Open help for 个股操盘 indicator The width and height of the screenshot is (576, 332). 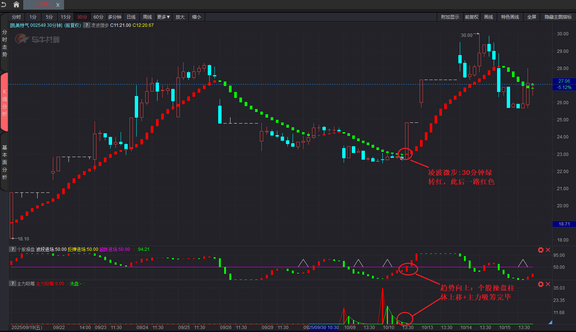tap(13, 249)
